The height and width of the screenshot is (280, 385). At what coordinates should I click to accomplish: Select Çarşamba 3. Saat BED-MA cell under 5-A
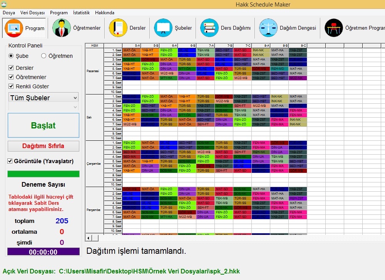[x=132, y=152]
